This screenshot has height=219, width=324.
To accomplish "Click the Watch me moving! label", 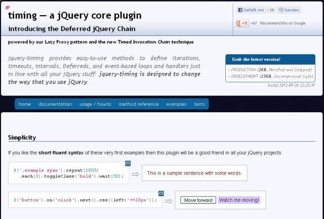I will [x=239, y=200].
